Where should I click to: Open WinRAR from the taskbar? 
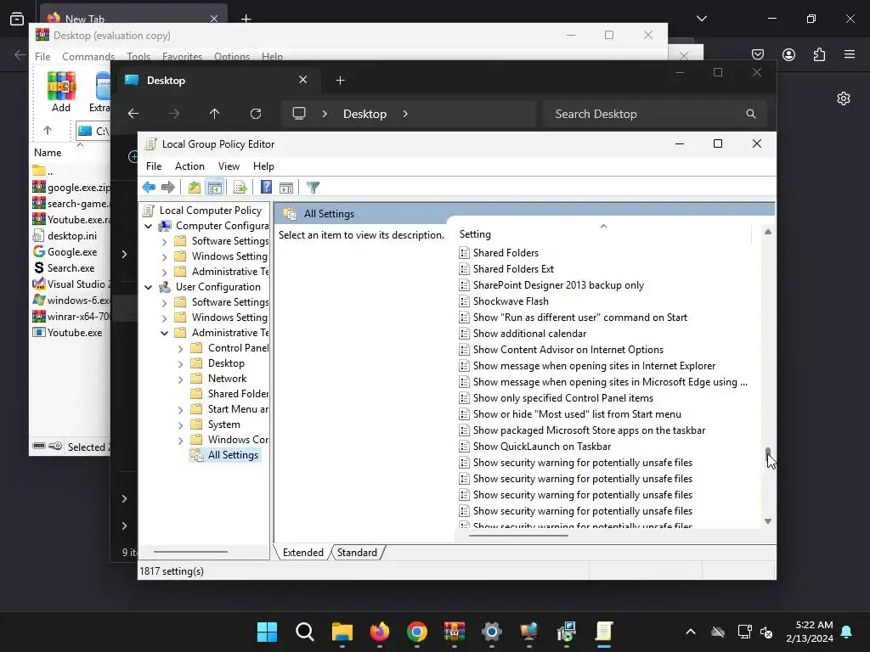455,632
